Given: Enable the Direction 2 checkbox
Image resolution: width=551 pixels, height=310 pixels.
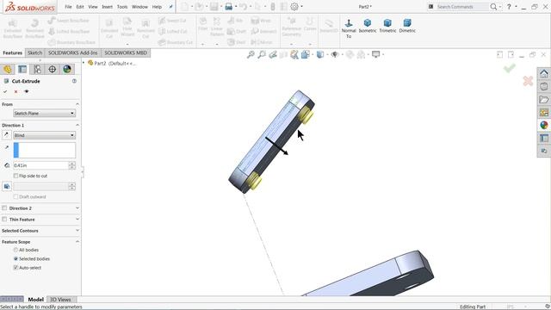Looking at the screenshot, I should [4, 208].
